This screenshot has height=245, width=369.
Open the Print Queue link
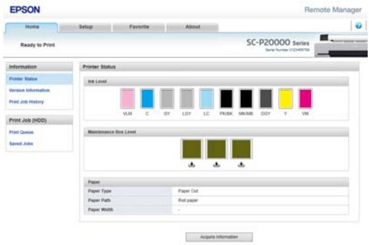pyautogui.click(x=21, y=132)
